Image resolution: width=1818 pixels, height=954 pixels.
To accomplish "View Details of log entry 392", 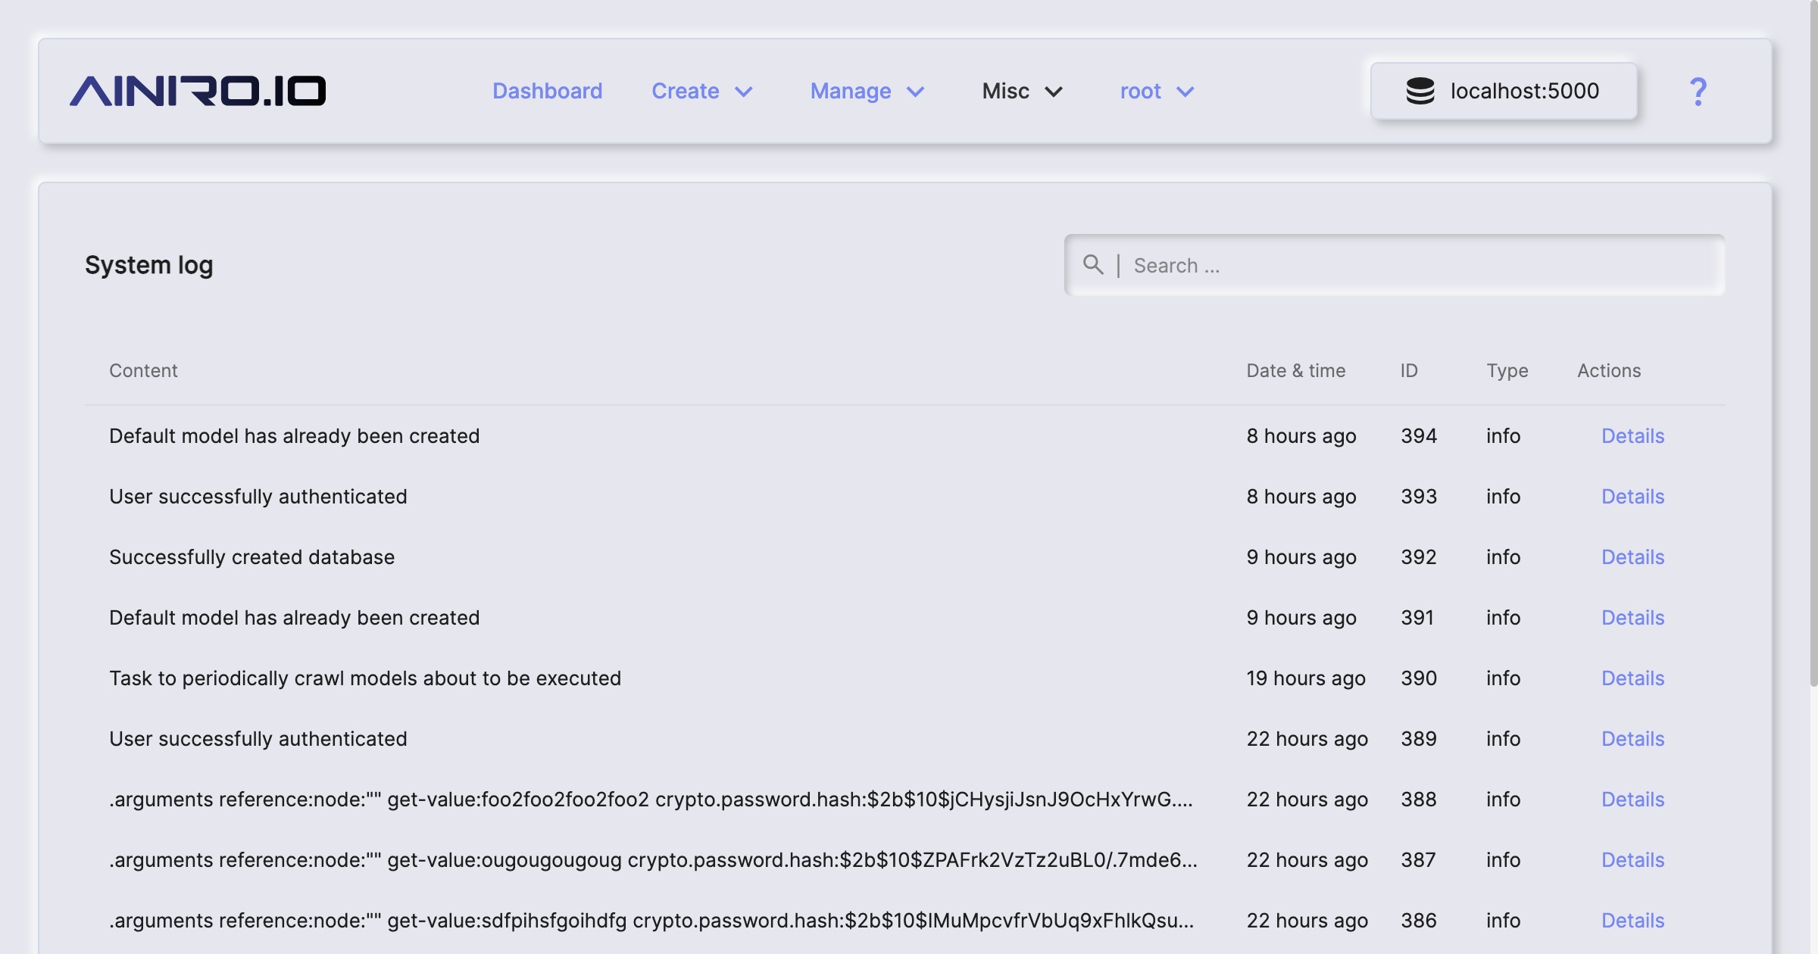I will [x=1632, y=557].
